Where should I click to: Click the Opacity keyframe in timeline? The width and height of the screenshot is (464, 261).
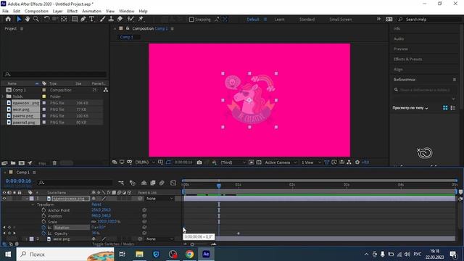239,233
